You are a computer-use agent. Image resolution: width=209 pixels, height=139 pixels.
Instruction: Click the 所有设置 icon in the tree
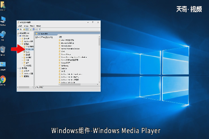click(24, 66)
